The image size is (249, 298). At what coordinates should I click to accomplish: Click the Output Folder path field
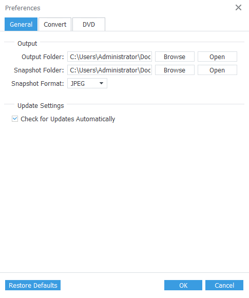[109, 57]
